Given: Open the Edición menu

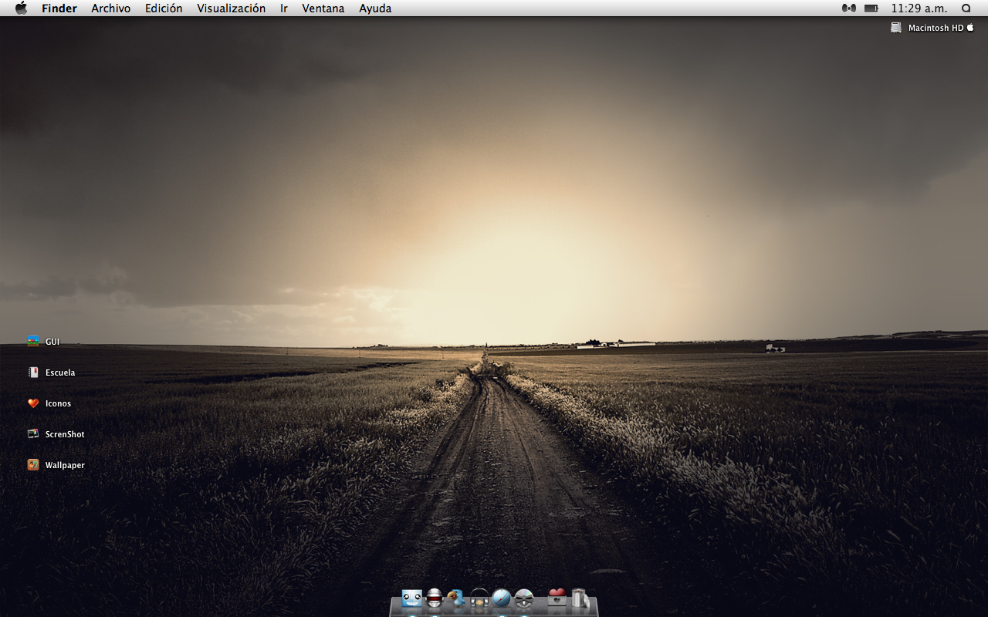Looking at the screenshot, I should [x=164, y=8].
